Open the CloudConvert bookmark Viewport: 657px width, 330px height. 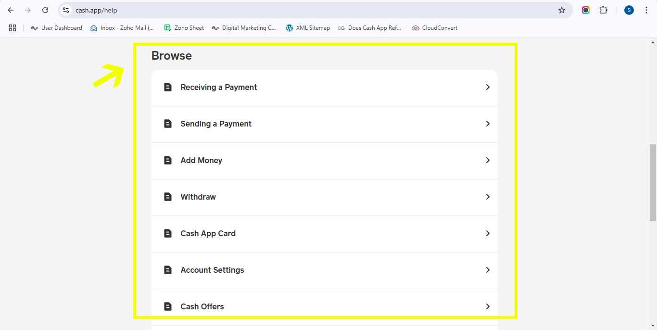434,28
